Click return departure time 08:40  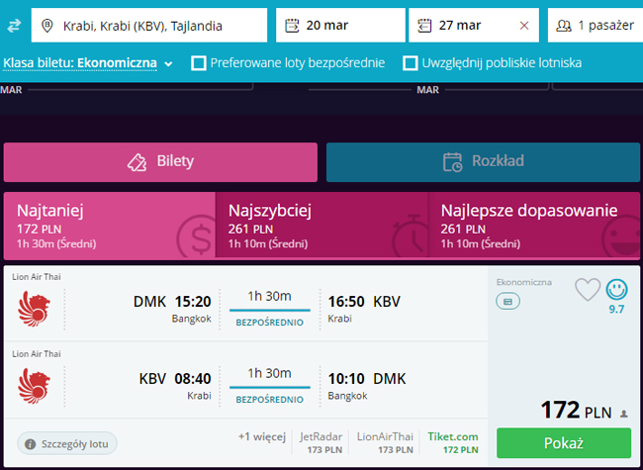click(193, 379)
